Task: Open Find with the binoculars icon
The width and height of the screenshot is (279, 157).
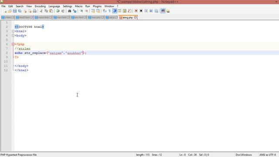Action: tap(70, 11)
